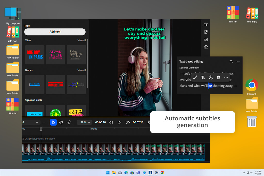Launch Microsoft Edge from the taskbar
The height and width of the screenshot is (176, 264).
(126, 173)
